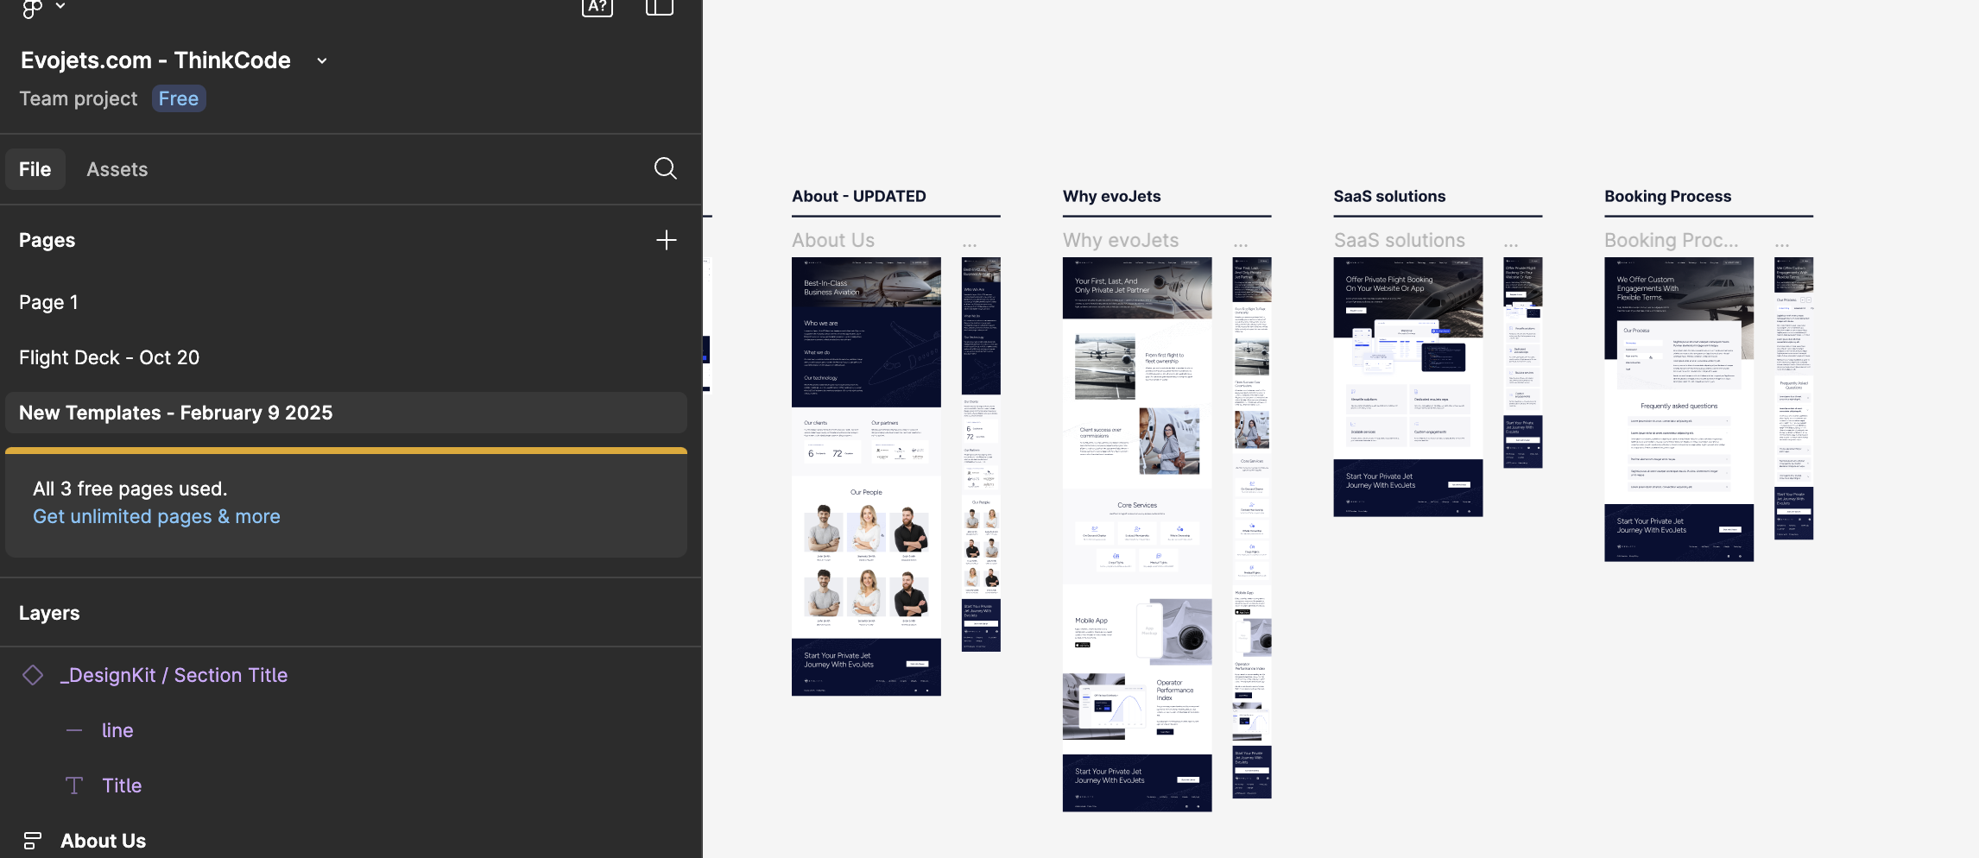
Task: Add a new page with plus icon
Action: click(x=666, y=240)
